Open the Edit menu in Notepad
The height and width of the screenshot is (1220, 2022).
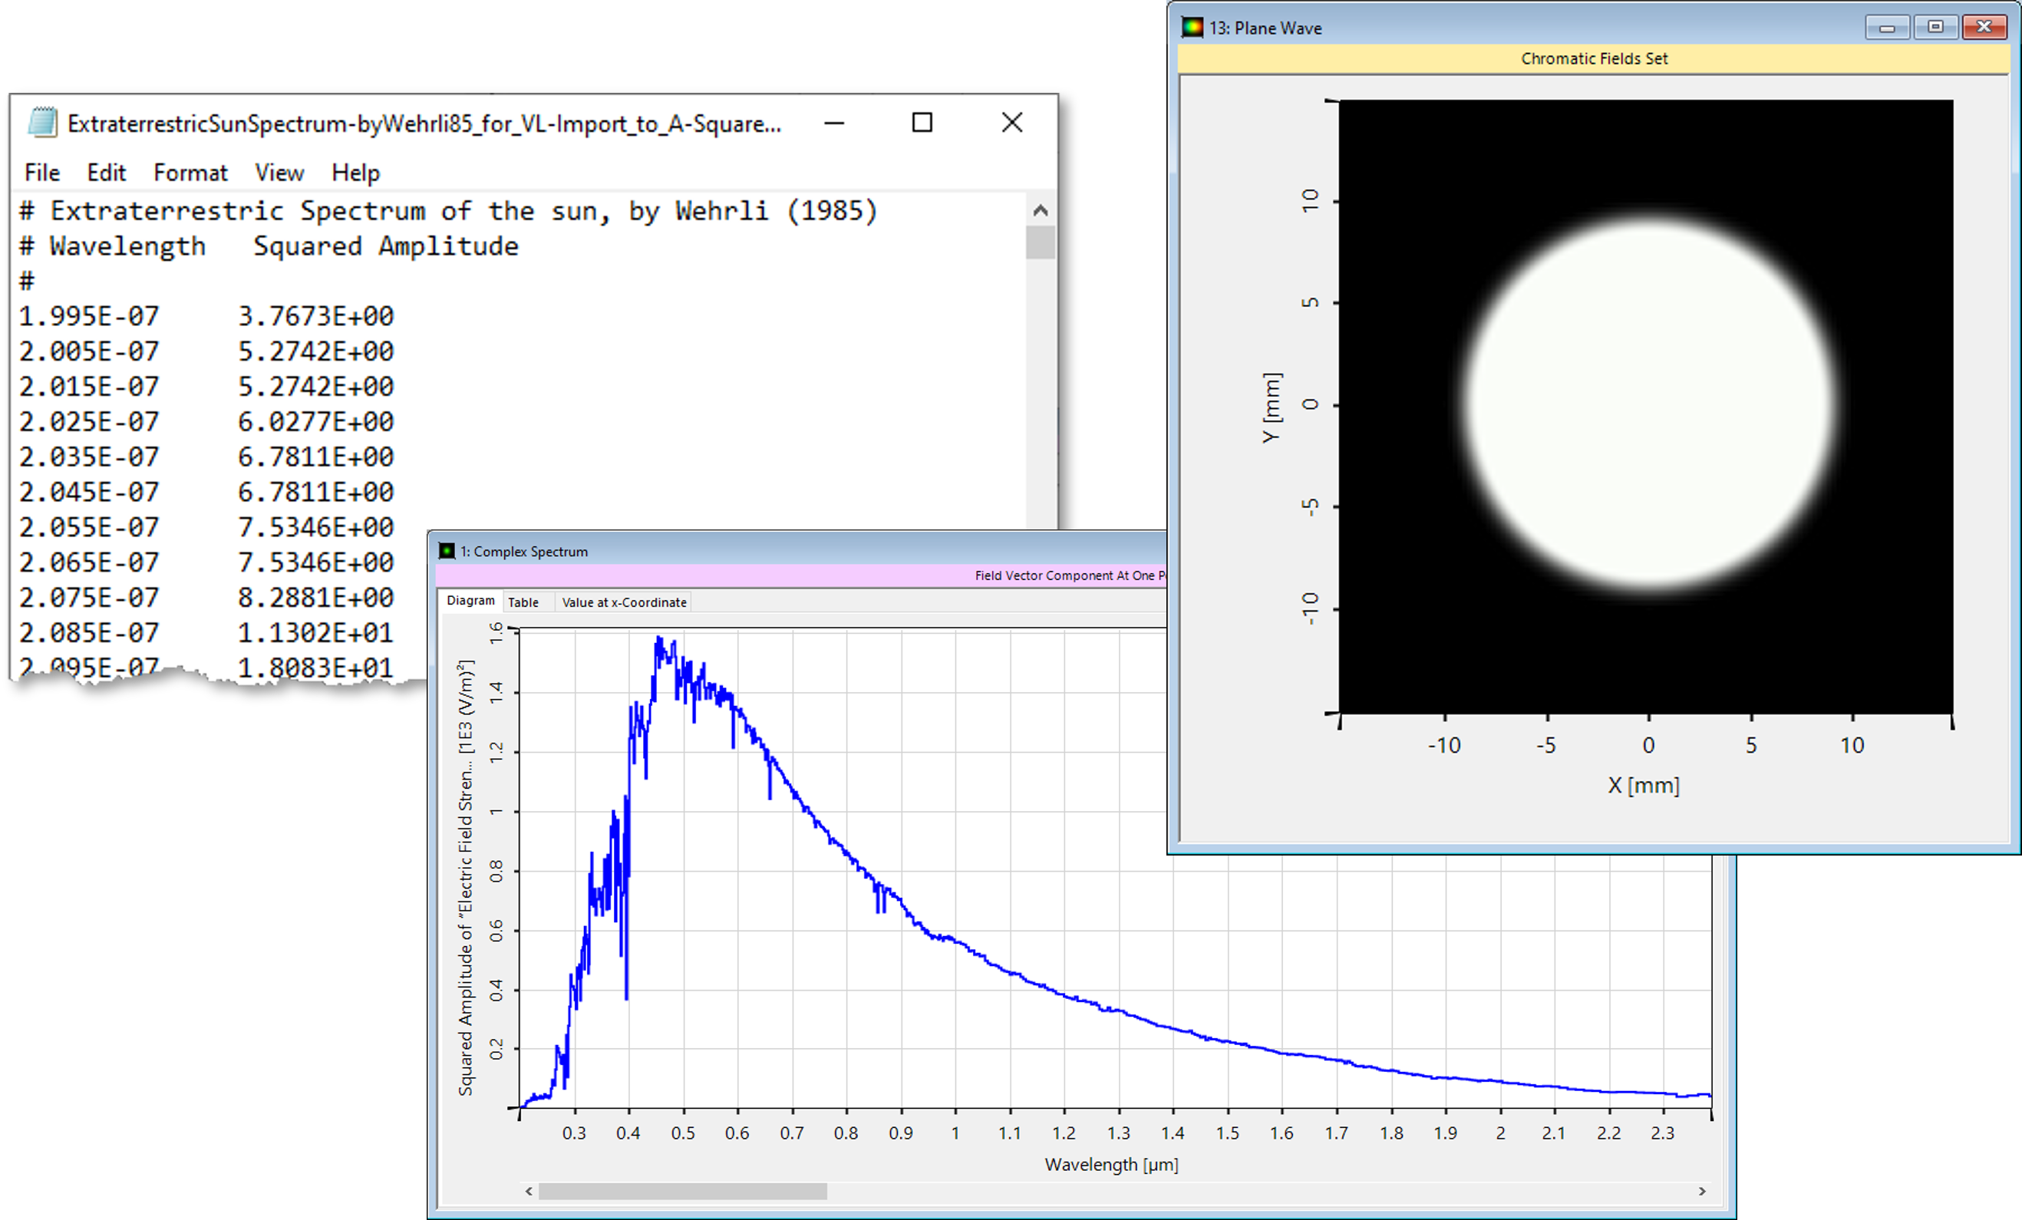tap(107, 173)
